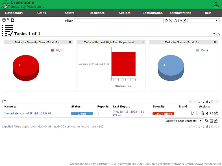Sort table by Reports column
This screenshot has width=222, height=166.
[x=103, y=106]
